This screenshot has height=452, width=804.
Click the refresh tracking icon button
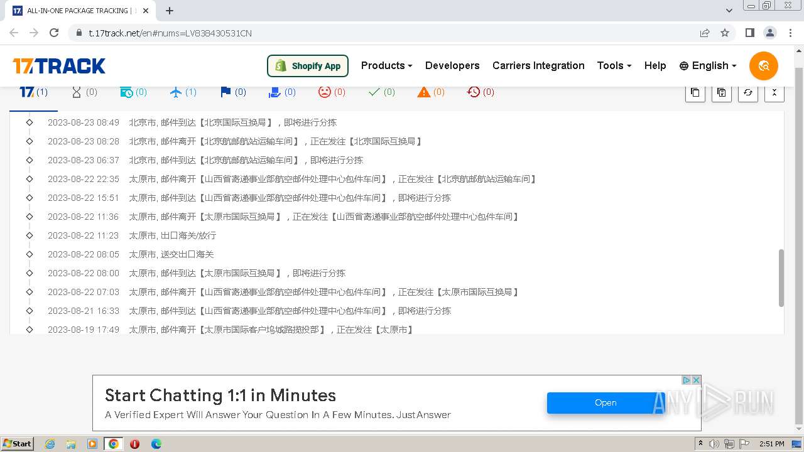[747, 92]
